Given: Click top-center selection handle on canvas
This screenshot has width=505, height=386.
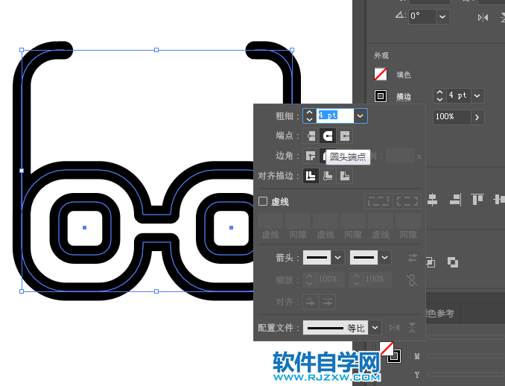Looking at the screenshot, I should coord(156,50).
